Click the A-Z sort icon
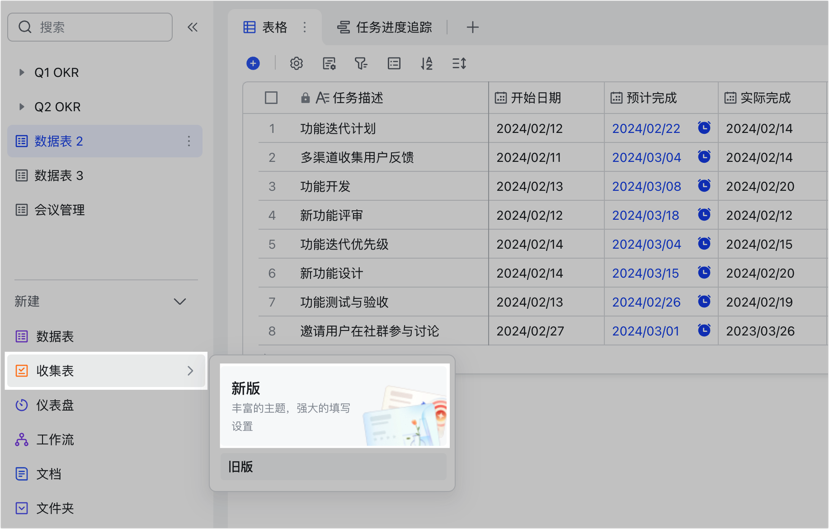 (x=427, y=63)
